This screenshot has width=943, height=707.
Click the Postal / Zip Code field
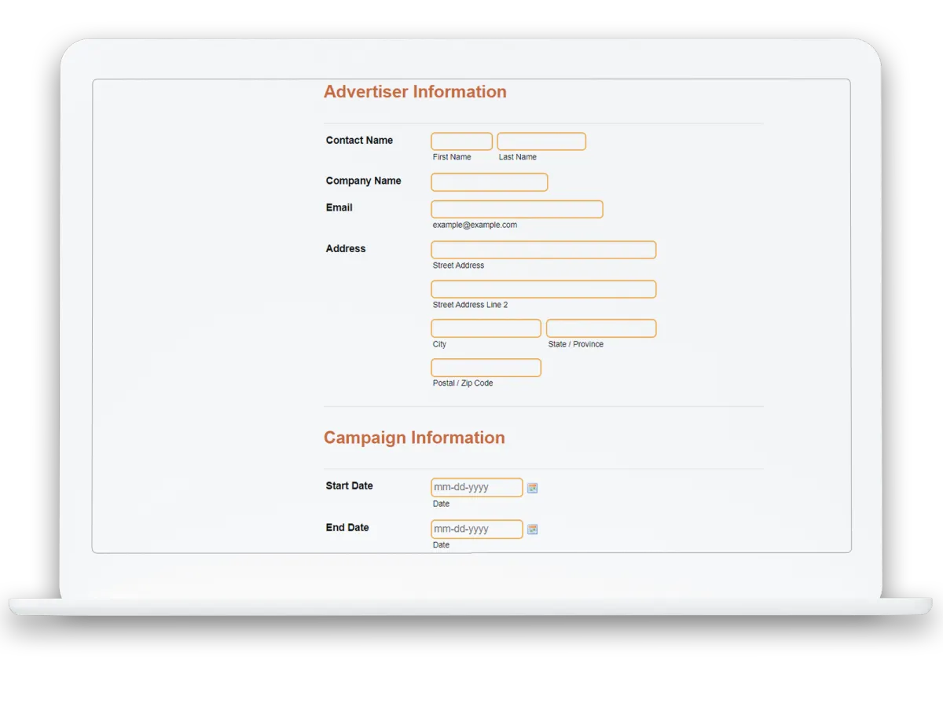tap(486, 368)
